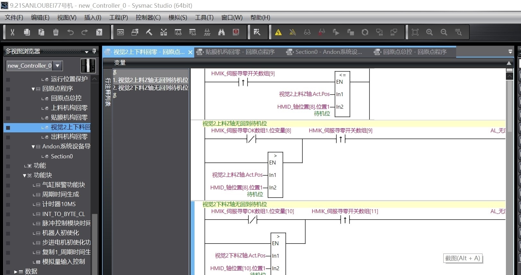This screenshot has width=521, height=275.
Task: Click the circular arrows sync icon
Action: tap(365, 32)
